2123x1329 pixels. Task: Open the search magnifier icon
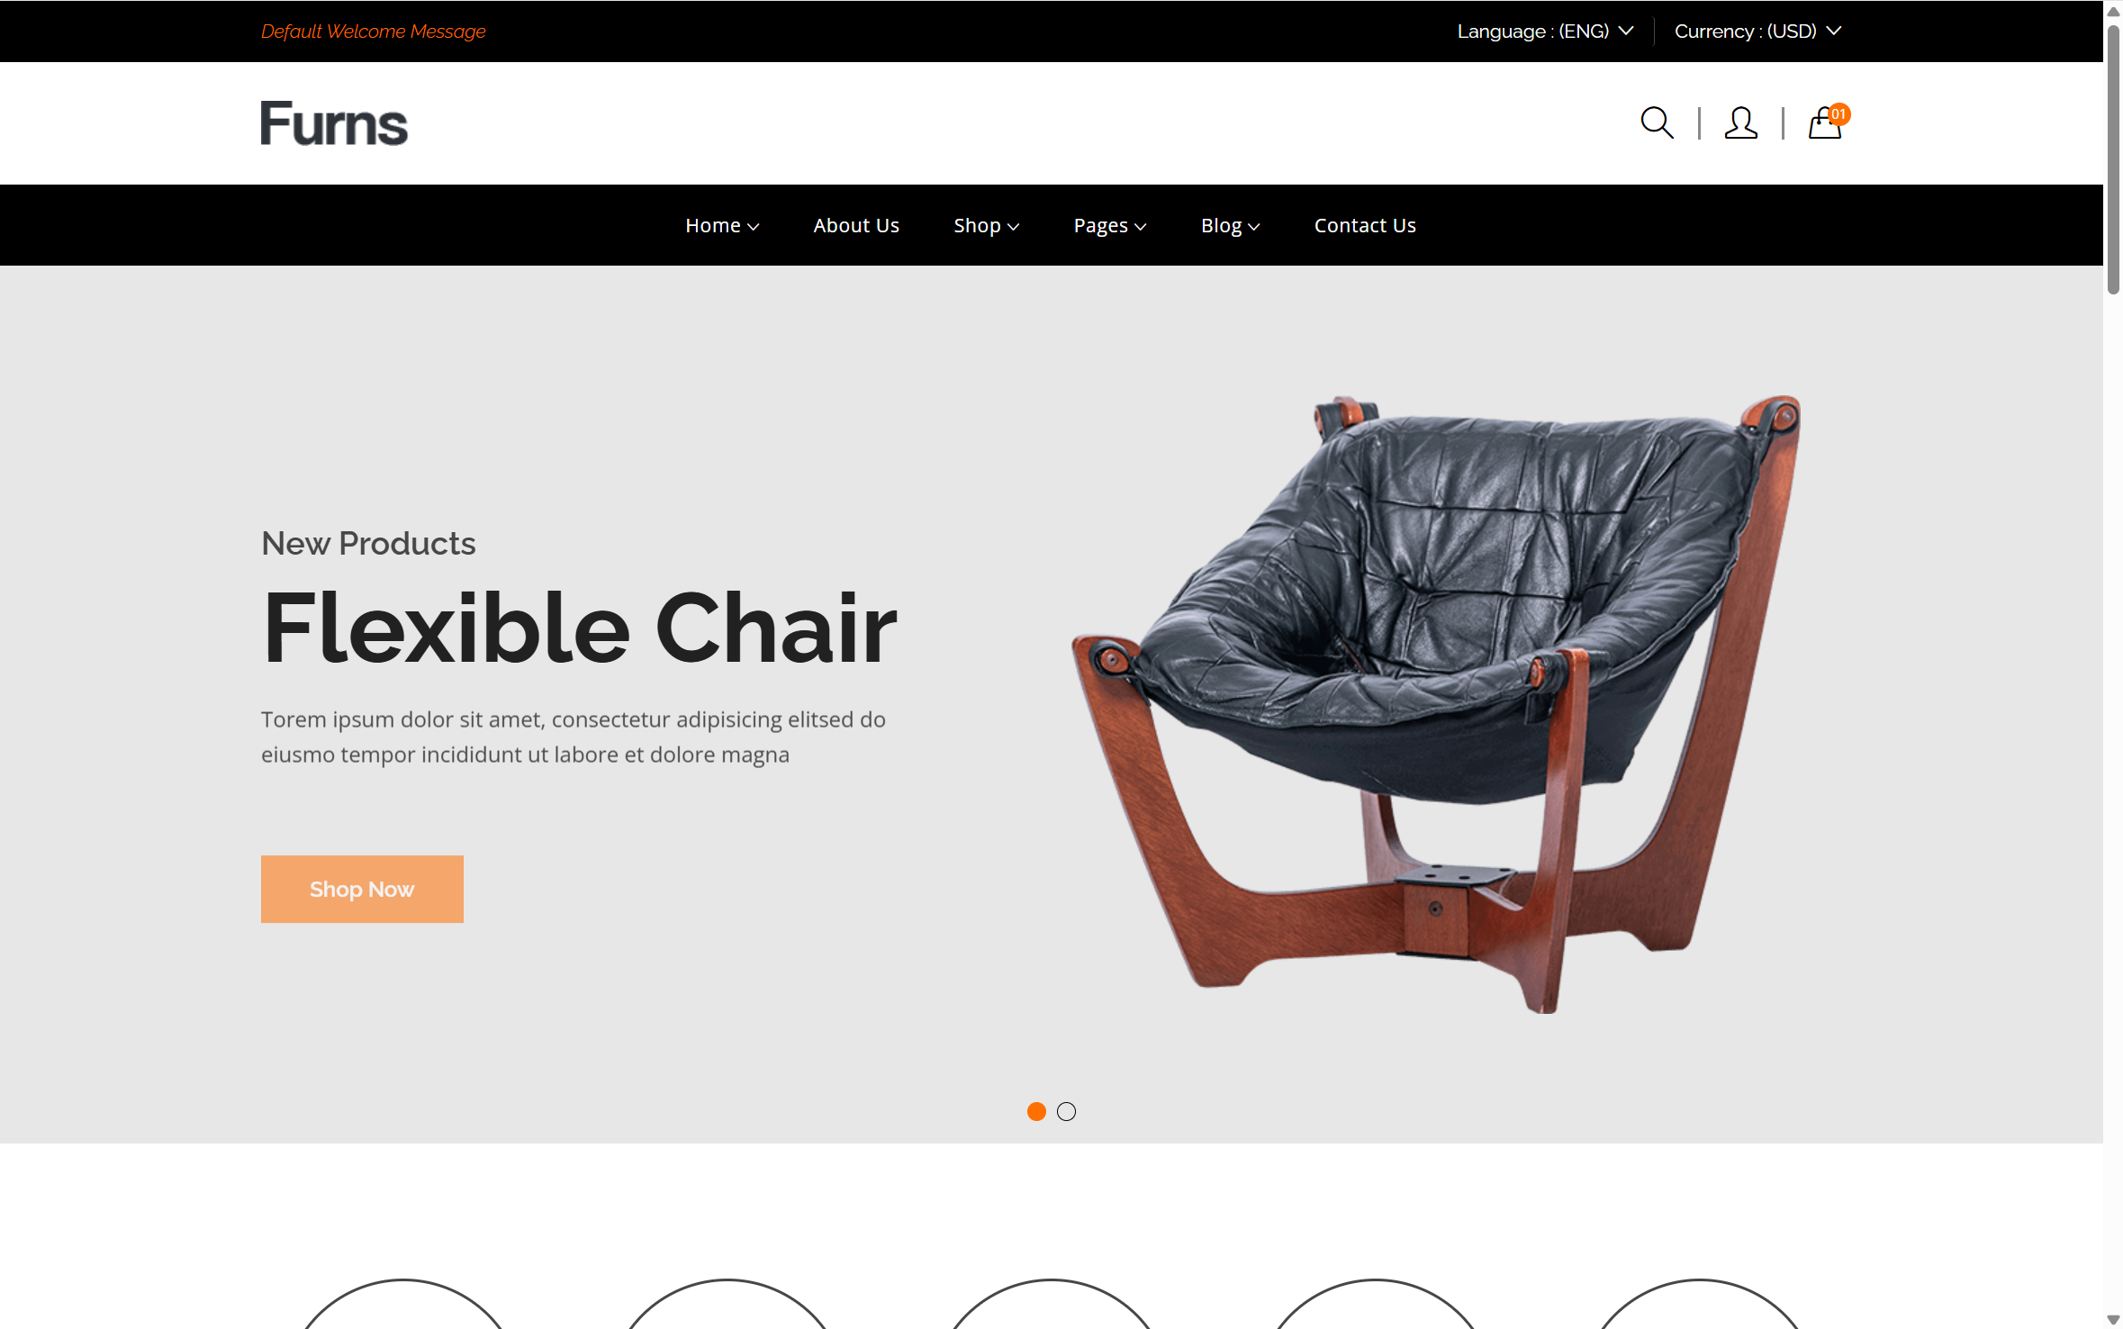pos(1657,123)
